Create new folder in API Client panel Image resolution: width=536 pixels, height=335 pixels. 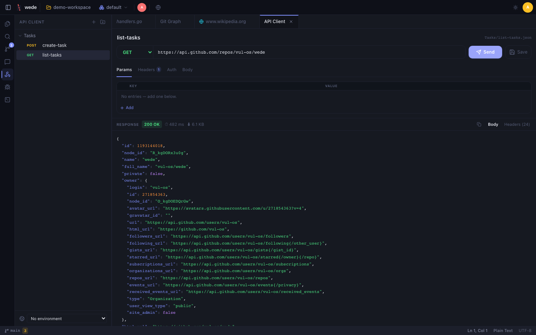point(103,22)
